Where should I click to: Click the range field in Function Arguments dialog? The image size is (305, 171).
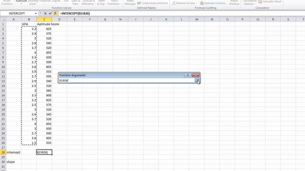point(126,80)
